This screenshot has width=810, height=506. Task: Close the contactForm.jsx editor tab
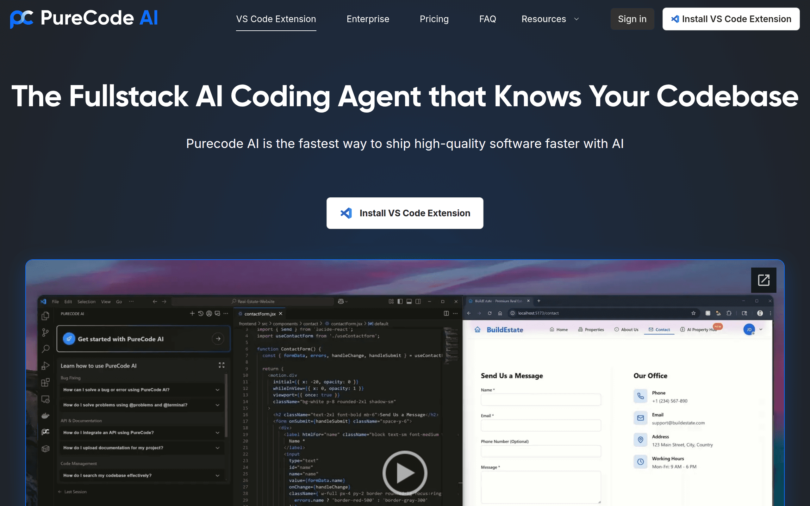pyautogui.click(x=280, y=314)
